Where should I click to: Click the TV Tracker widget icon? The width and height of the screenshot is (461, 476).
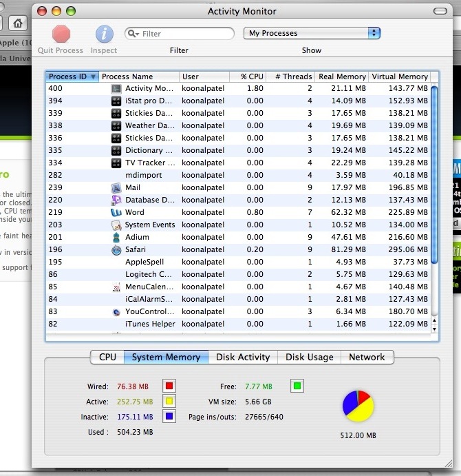[x=116, y=163]
